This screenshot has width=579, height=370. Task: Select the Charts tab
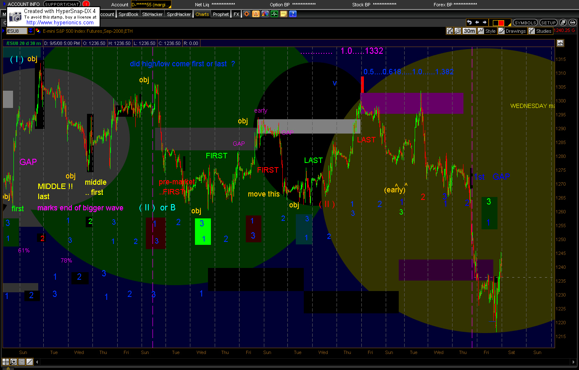coord(202,14)
